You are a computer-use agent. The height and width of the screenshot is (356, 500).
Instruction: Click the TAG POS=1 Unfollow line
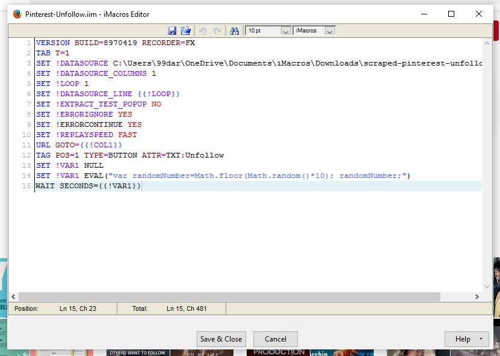130,155
